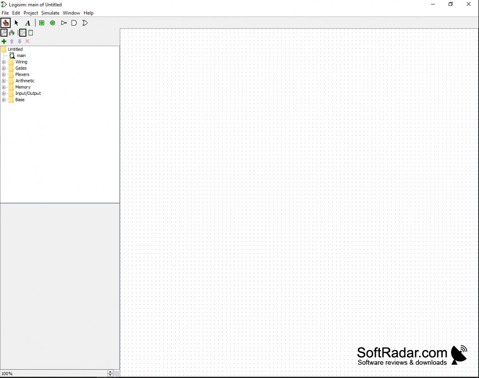Expand the Arithmetic library
Viewport: 479px width, 378px height.
[x=3, y=81]
